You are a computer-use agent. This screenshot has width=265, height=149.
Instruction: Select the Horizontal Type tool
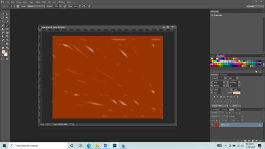click(x=7, y=40)
